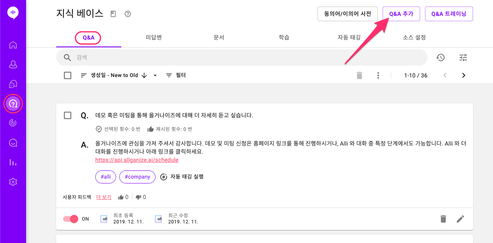Click the 선택된 횟수 check badge icon
This screenshot has height=243, width=493.
click(99, 129)
